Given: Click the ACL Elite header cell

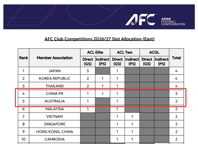Looking at the screenshot, I should click(x=95, y=52).
